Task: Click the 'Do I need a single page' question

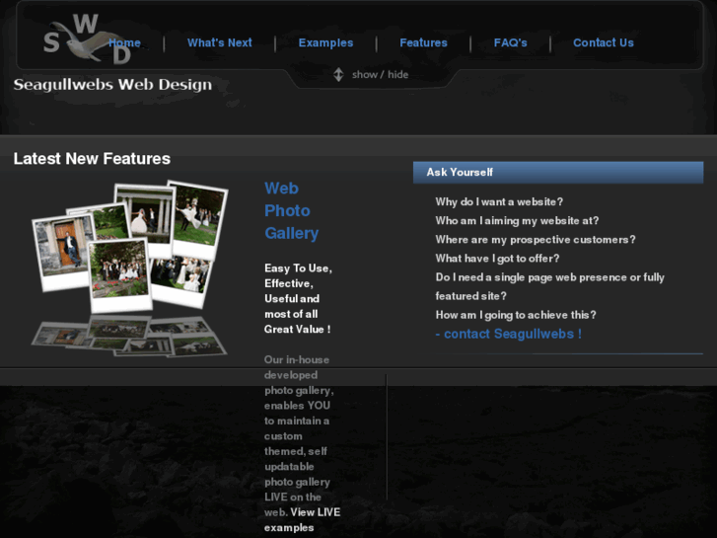Action: [x=549, y=286]
